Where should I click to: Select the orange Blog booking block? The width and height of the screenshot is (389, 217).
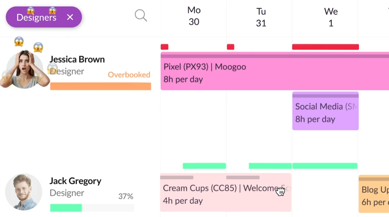click(x=374, y=194)
